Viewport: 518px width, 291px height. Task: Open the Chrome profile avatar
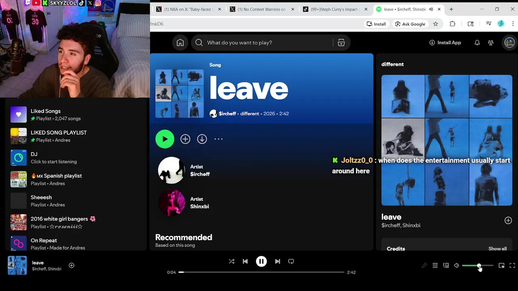tap(501, 24)
